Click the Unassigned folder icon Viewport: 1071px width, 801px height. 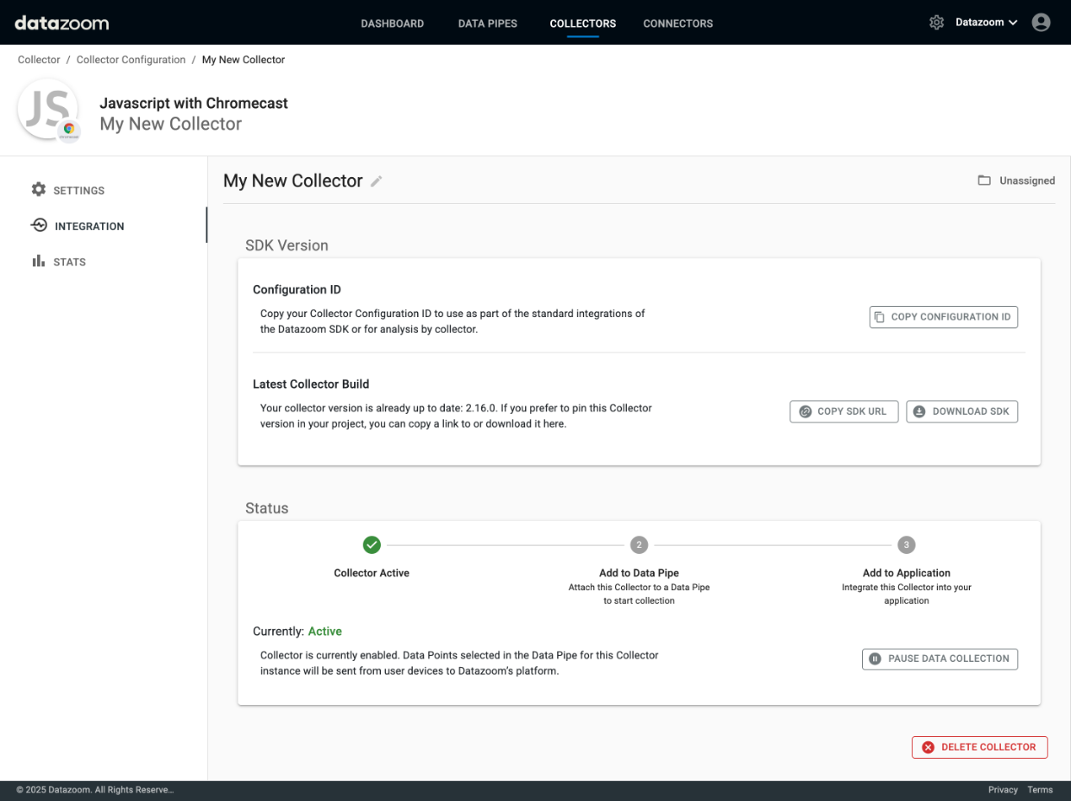[984, 181]
